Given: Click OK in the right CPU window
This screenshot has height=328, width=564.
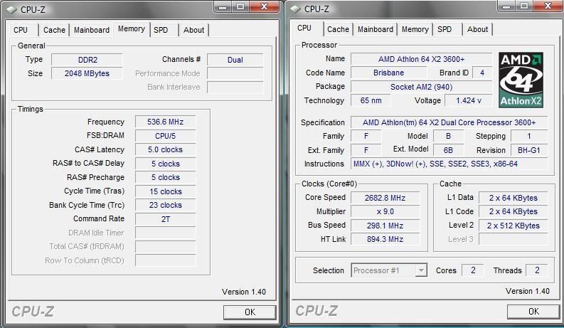Looking at the screenshot, I should (x=533, y=311).
